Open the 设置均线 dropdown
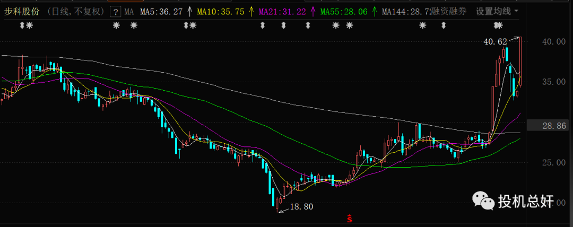573x227 pixels. 497,11
